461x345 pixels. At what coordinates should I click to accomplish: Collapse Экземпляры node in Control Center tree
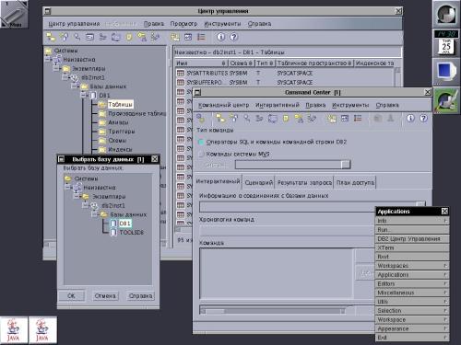(57, 68)
